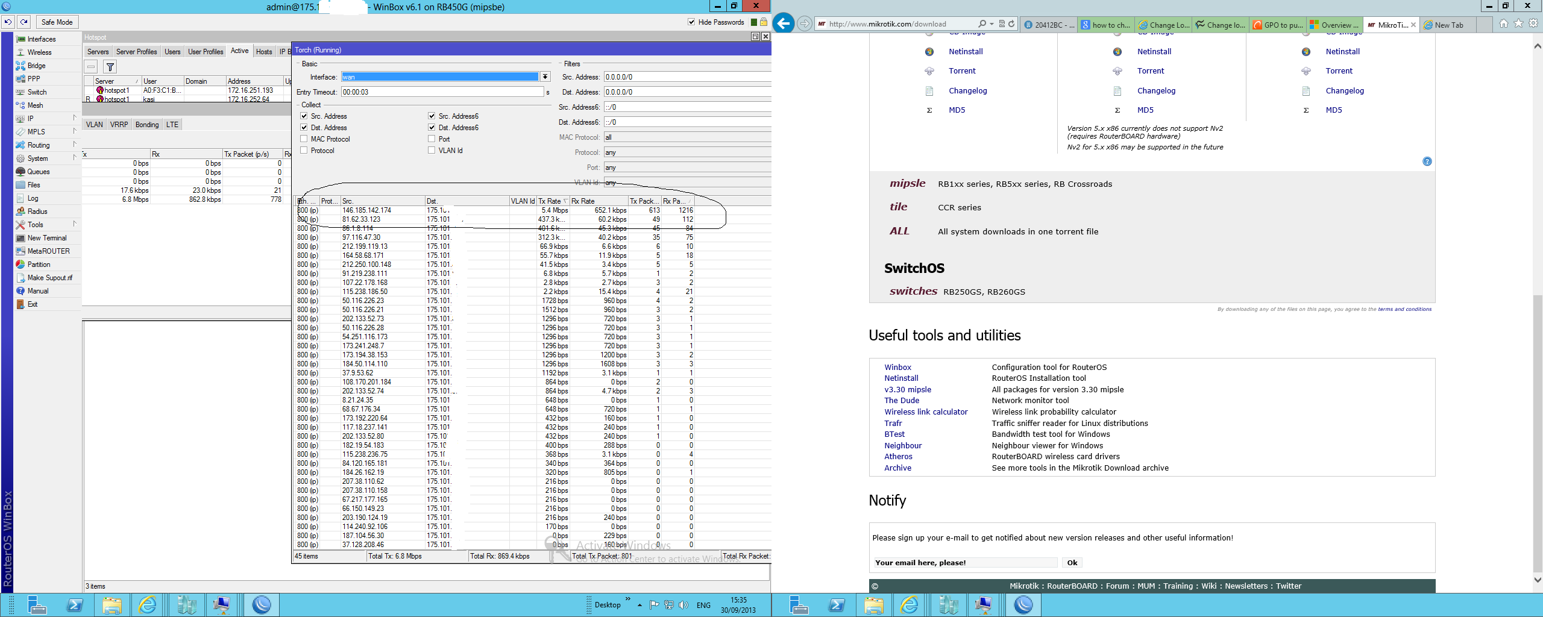Screen dimensions: 1543x617
Task: Open Partition in WinBox sidebar
Action: click(x=39, y=265)
